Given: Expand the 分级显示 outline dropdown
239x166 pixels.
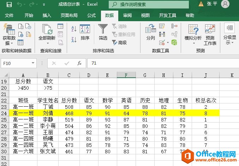Looking at the screenshot, I should (229, 34).
